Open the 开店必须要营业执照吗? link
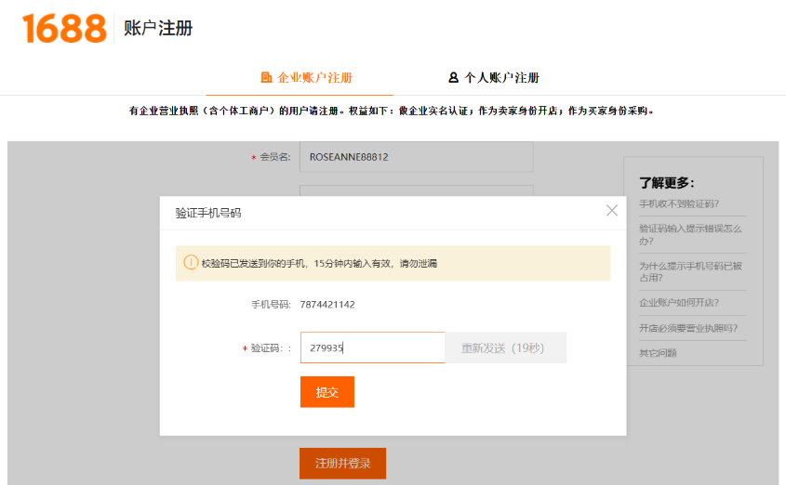The image size is (786, 485). tap(687, 328)
